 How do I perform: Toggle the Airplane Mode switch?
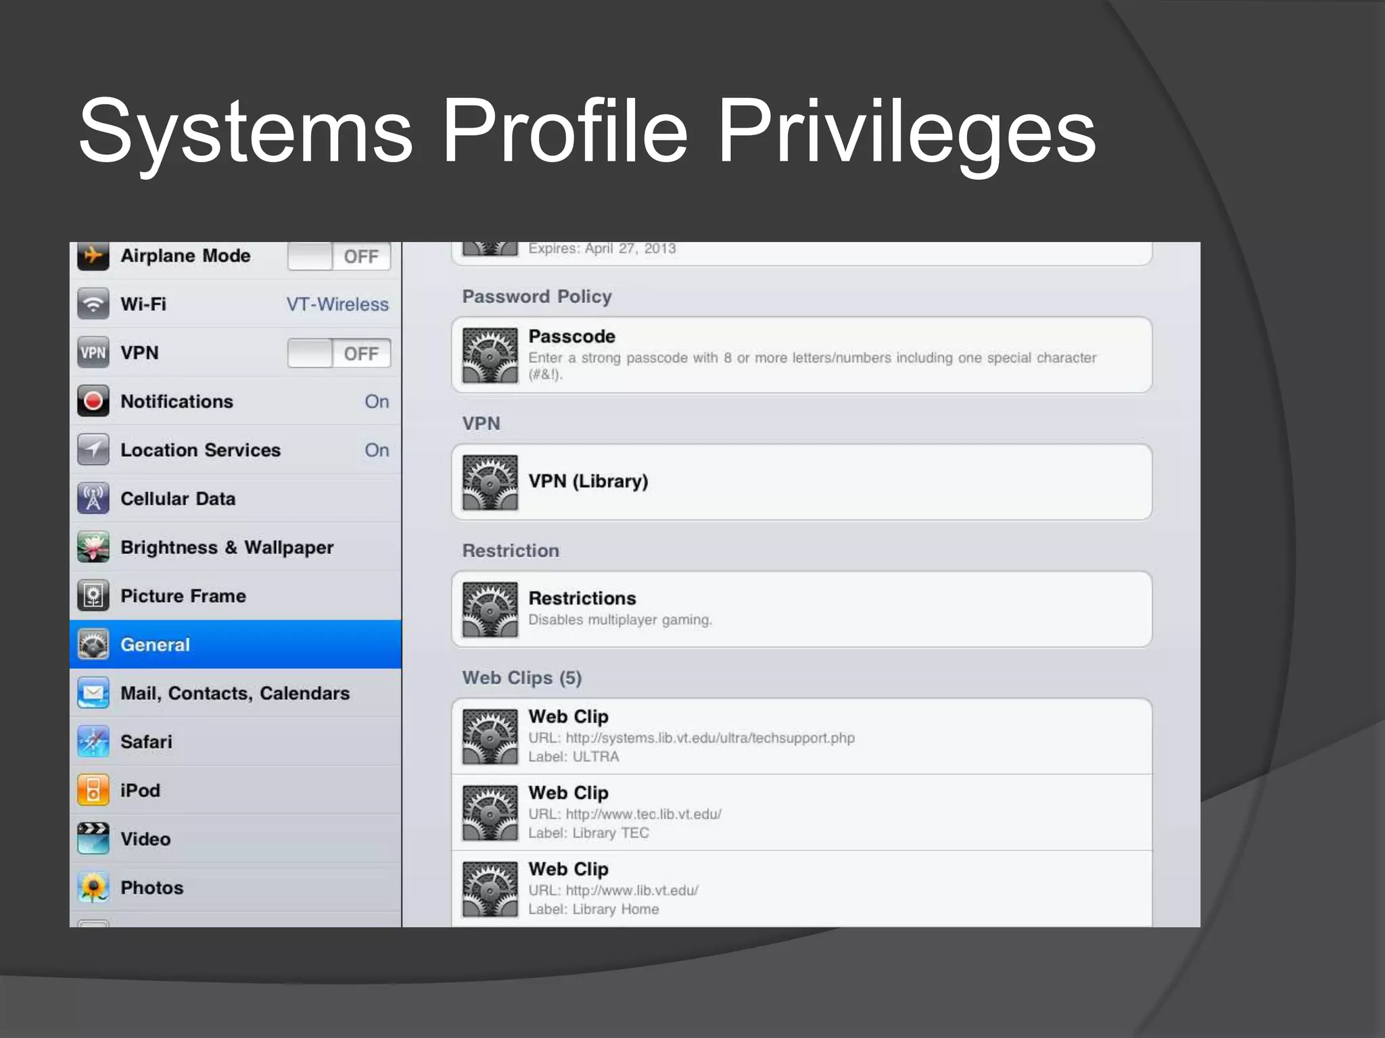pyautogui.click(x=339, y=257)
